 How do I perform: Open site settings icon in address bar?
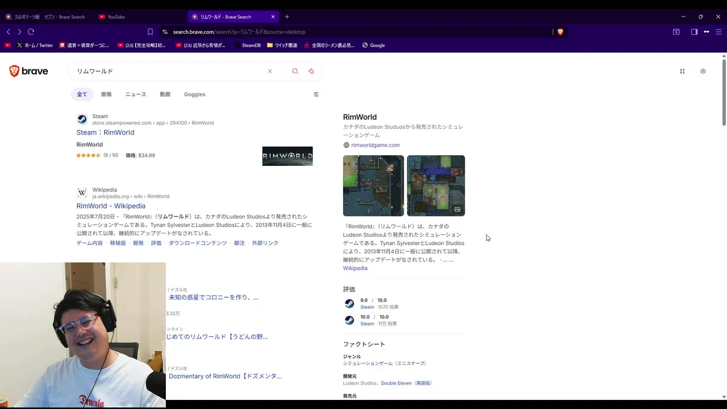point(165,32)
